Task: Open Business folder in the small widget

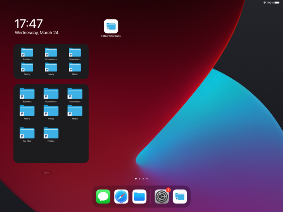Action: 27,54
